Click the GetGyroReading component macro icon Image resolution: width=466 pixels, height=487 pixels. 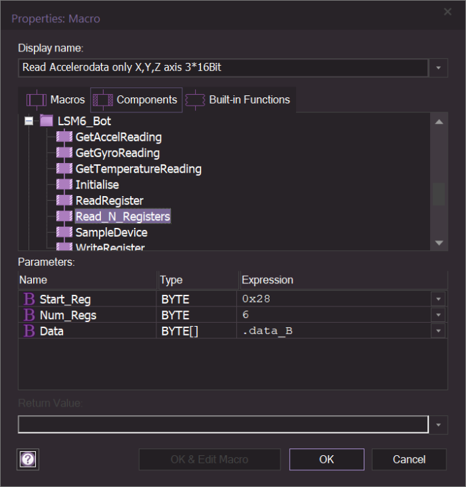coord(64,153)
